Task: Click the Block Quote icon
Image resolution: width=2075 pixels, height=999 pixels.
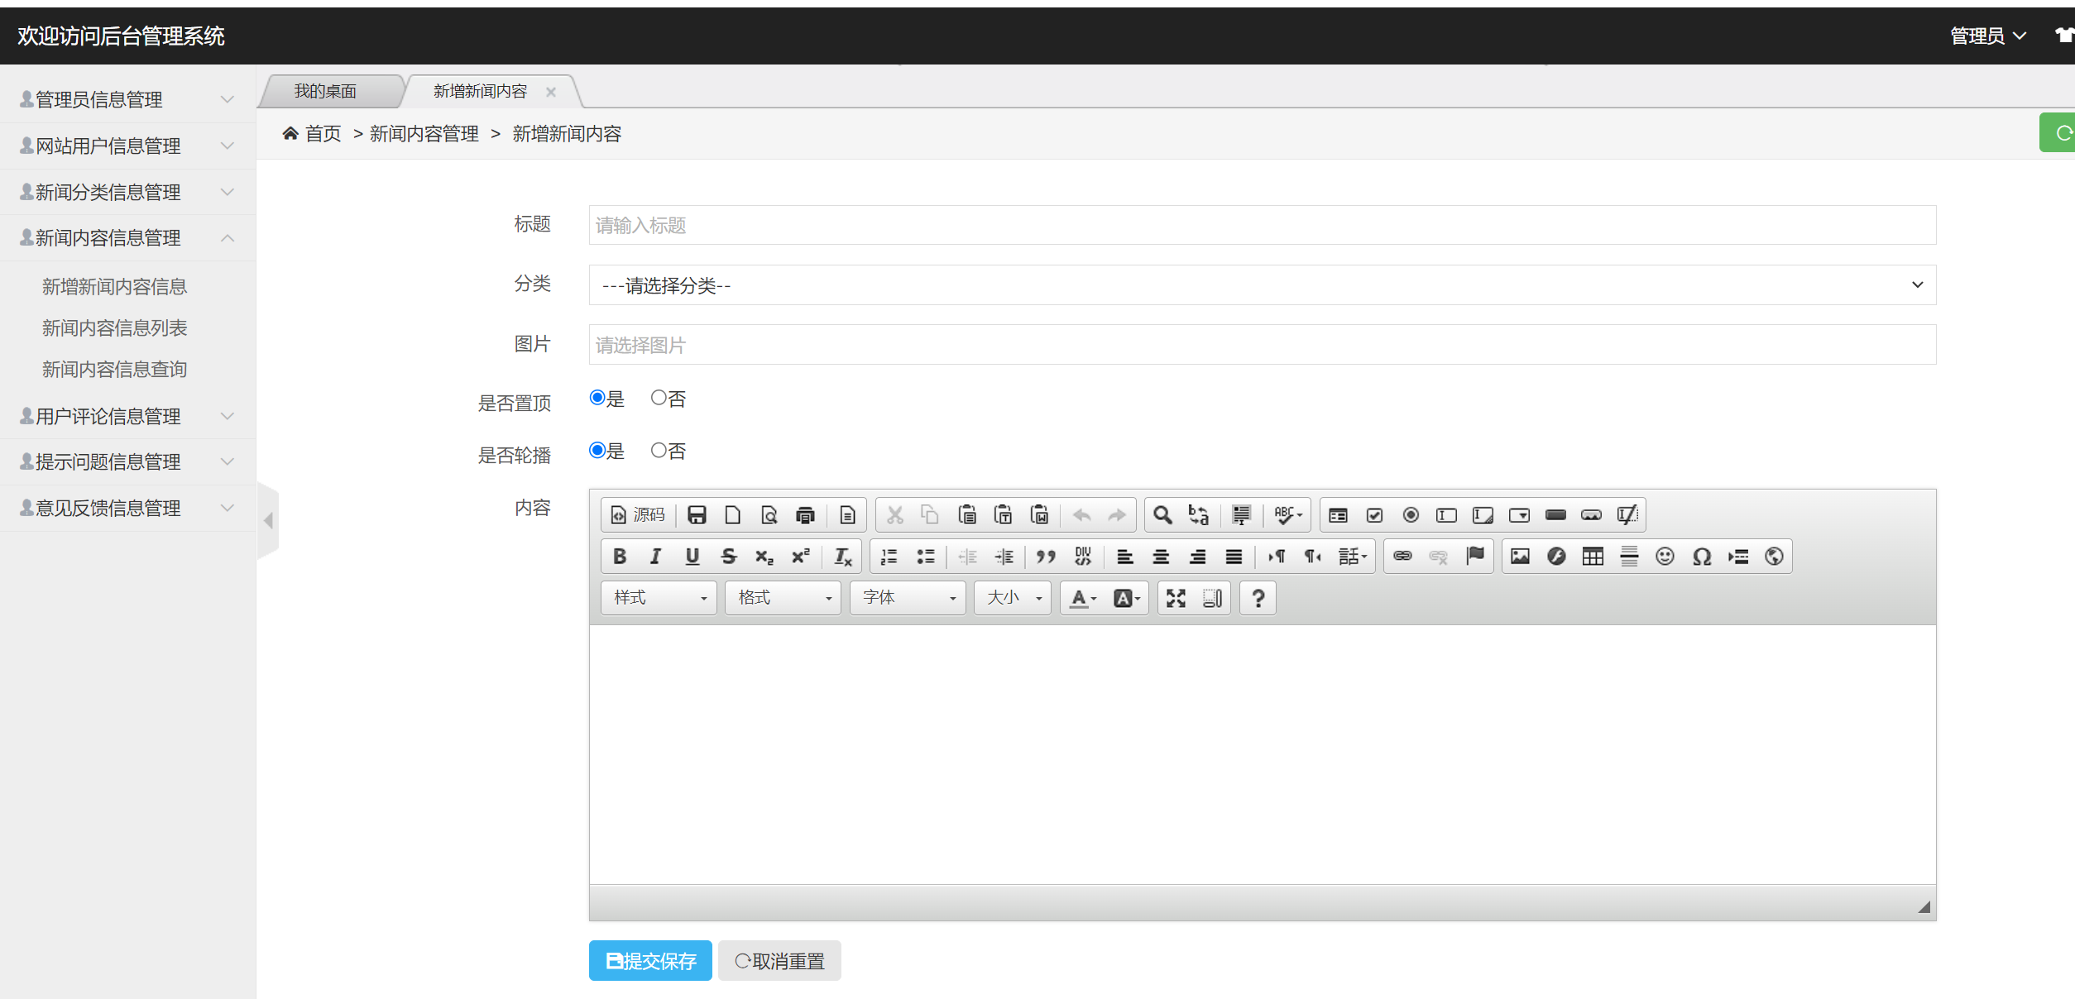Action: [x=1047, y=557]
